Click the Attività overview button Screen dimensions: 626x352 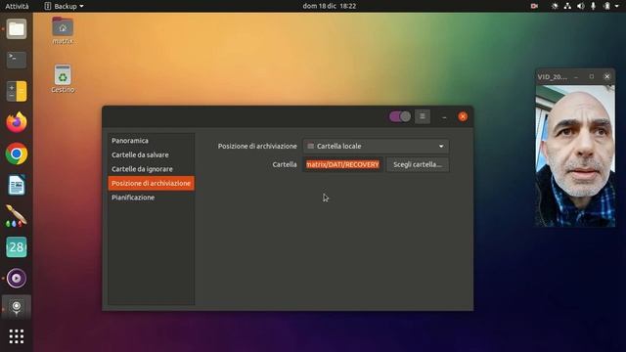(17, 6)
